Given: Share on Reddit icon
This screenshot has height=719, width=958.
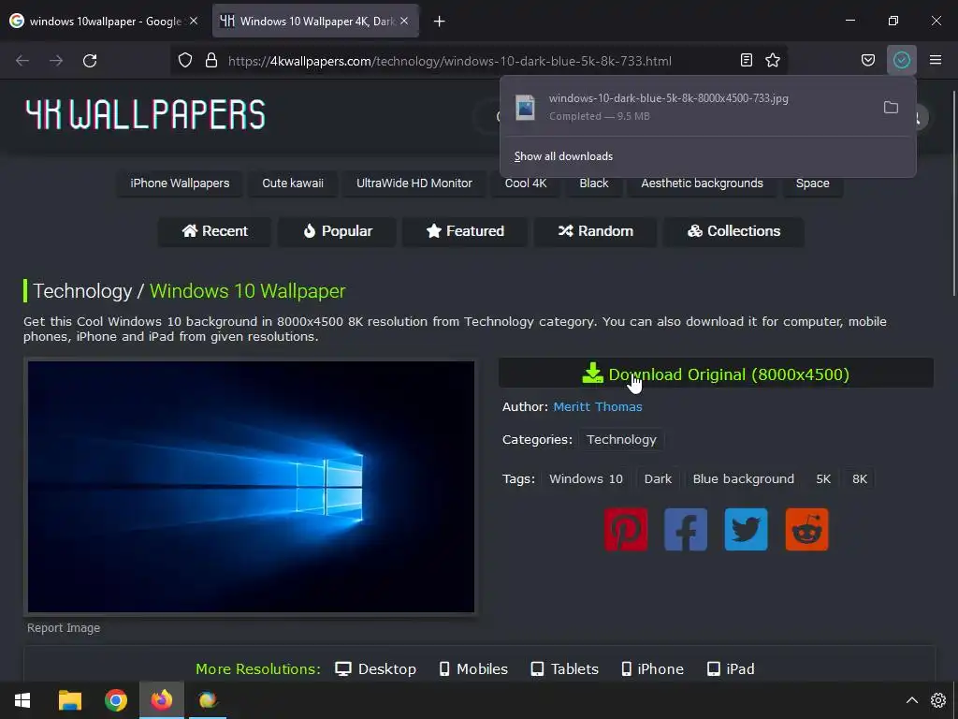Looking at the screenshot, I should point(807,530).
